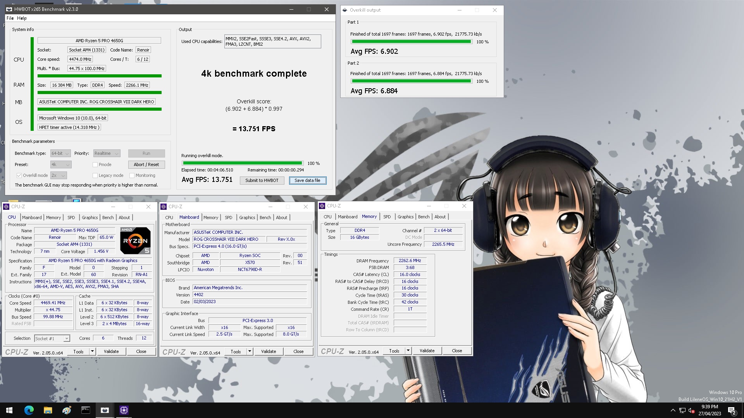Enable the Monitoring checkbox

(132, 175)
